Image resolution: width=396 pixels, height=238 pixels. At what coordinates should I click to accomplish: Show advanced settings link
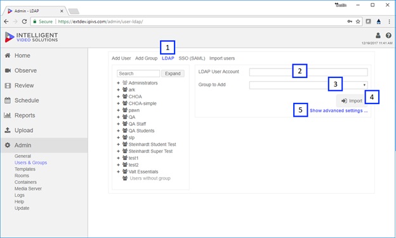[339, 110]
